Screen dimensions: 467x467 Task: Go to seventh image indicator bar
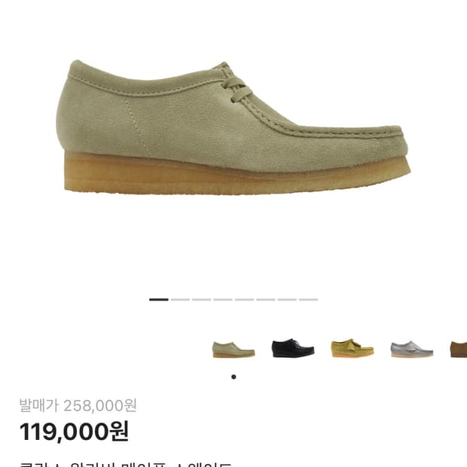288,300
